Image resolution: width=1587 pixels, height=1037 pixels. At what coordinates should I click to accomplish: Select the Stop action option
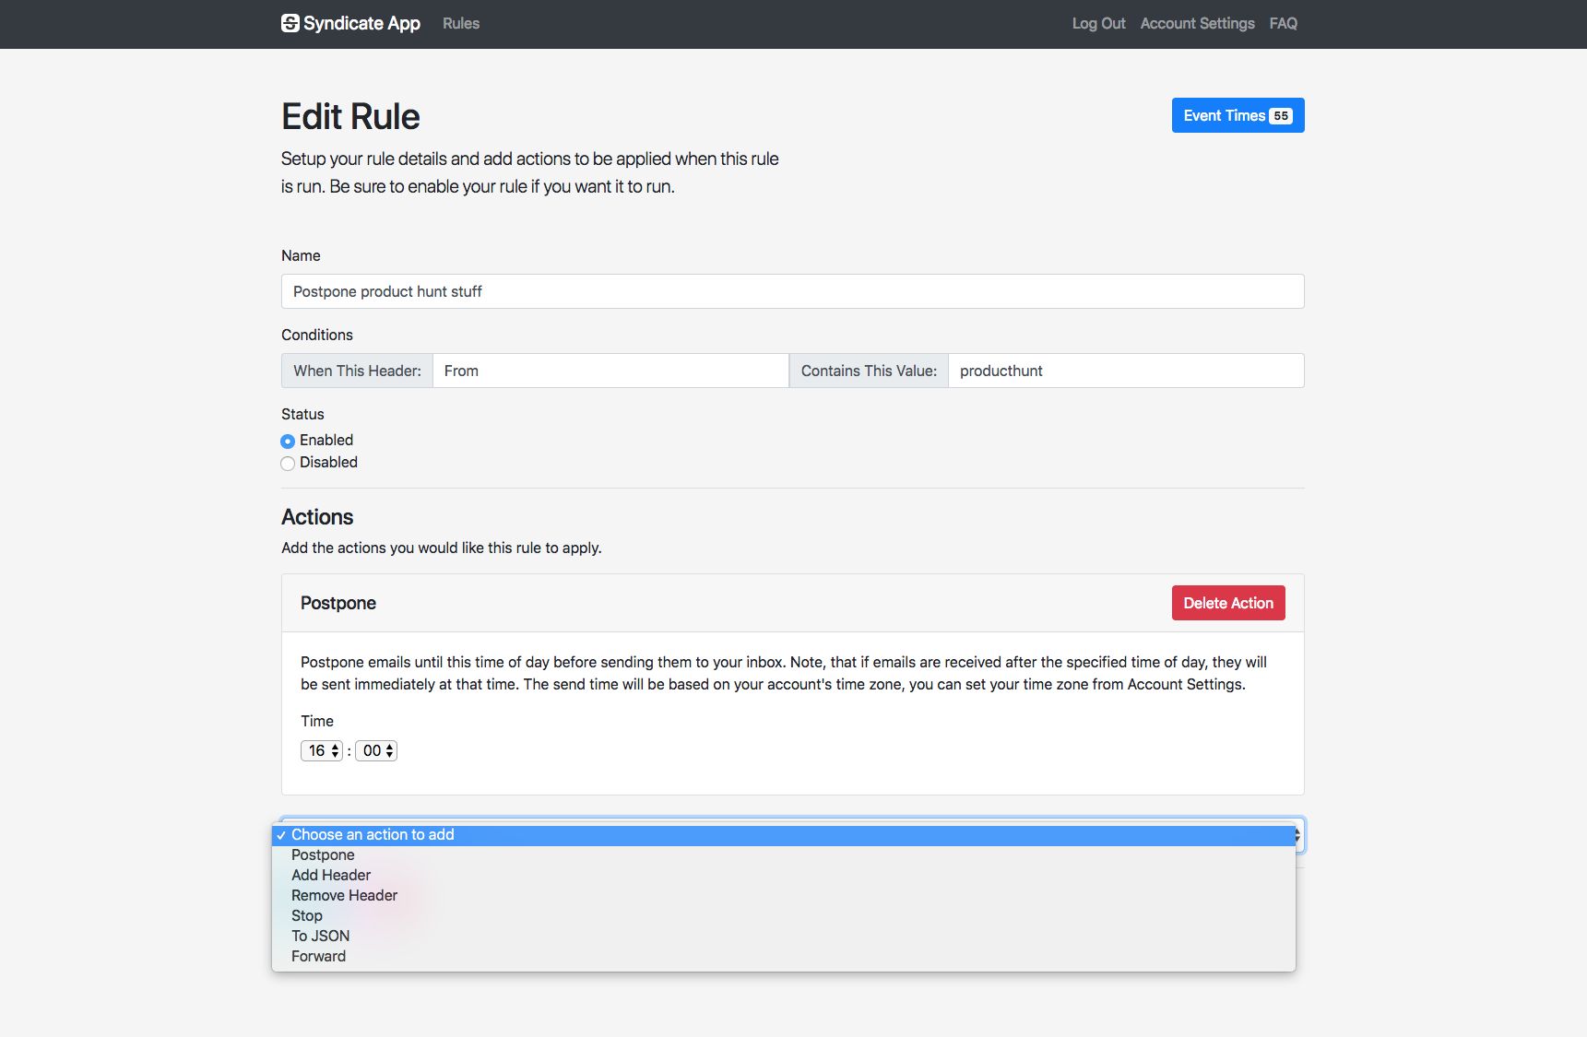(x=307, y=915)
